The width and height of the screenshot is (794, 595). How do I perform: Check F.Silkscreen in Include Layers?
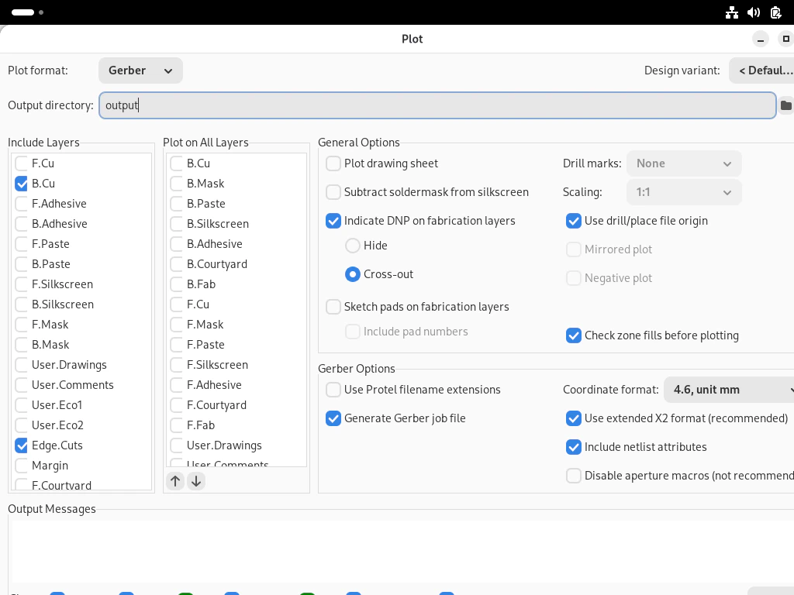point(21,284)
